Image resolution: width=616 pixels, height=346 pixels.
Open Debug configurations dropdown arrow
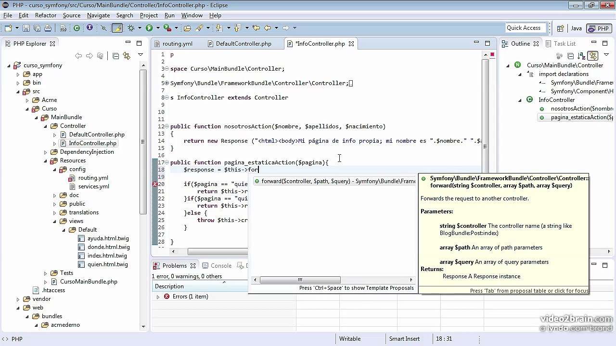140,28
